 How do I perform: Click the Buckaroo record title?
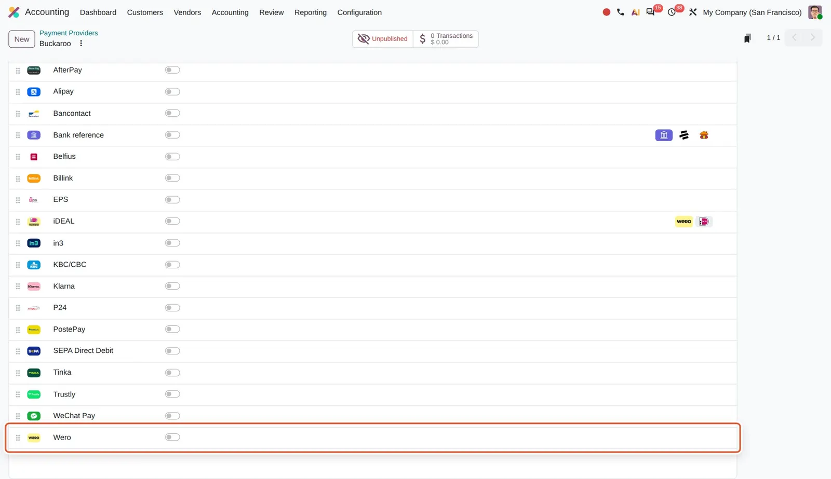[x=55, y=44]
